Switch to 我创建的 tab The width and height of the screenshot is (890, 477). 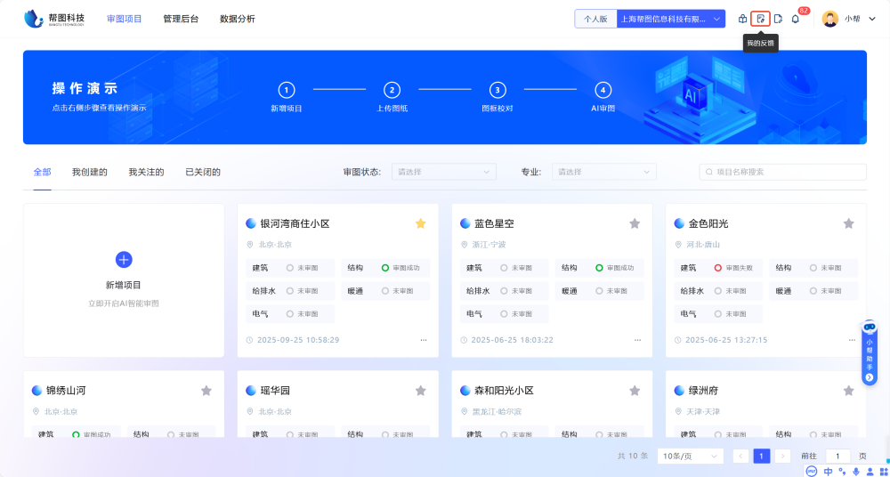[x=90, y=172]
